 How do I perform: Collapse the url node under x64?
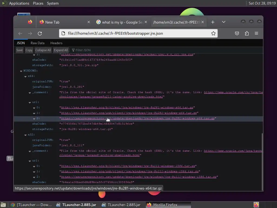pos(30,102)
